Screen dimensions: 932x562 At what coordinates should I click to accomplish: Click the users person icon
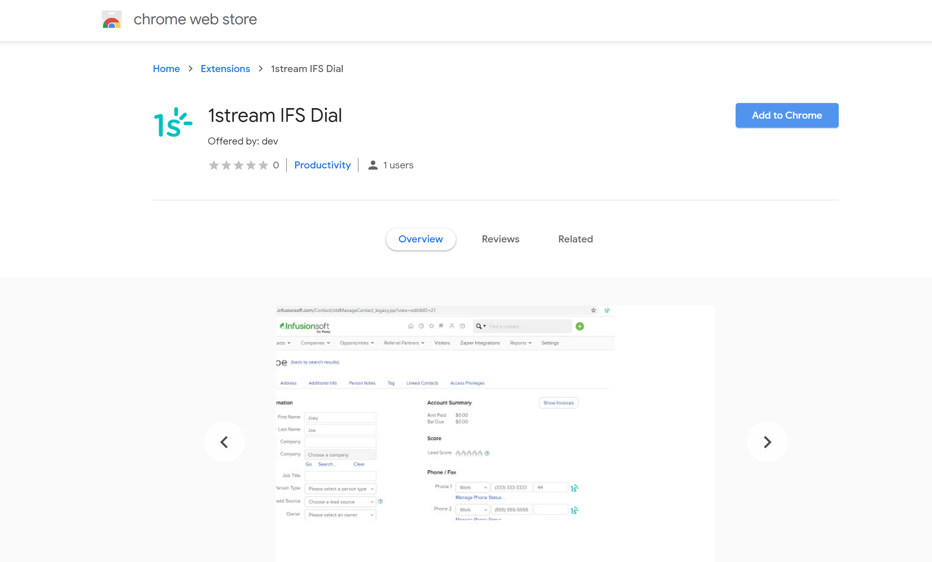tap(373, 165)
